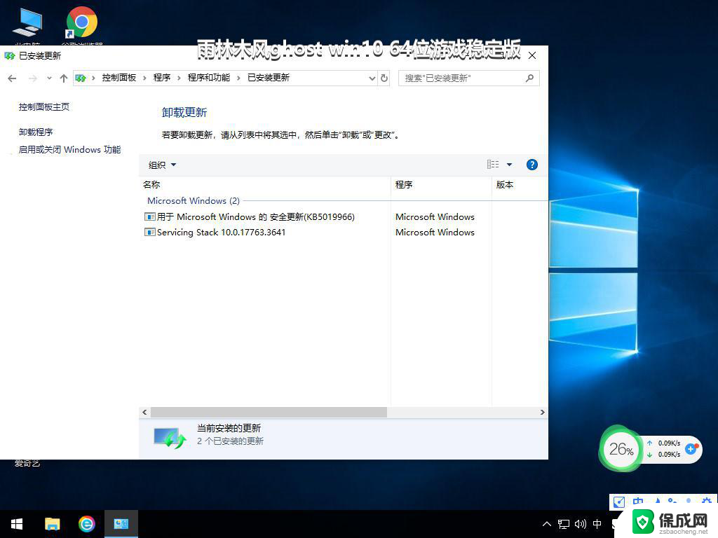Expand chevron after 程序 breadcrumb

pos(179,78)
